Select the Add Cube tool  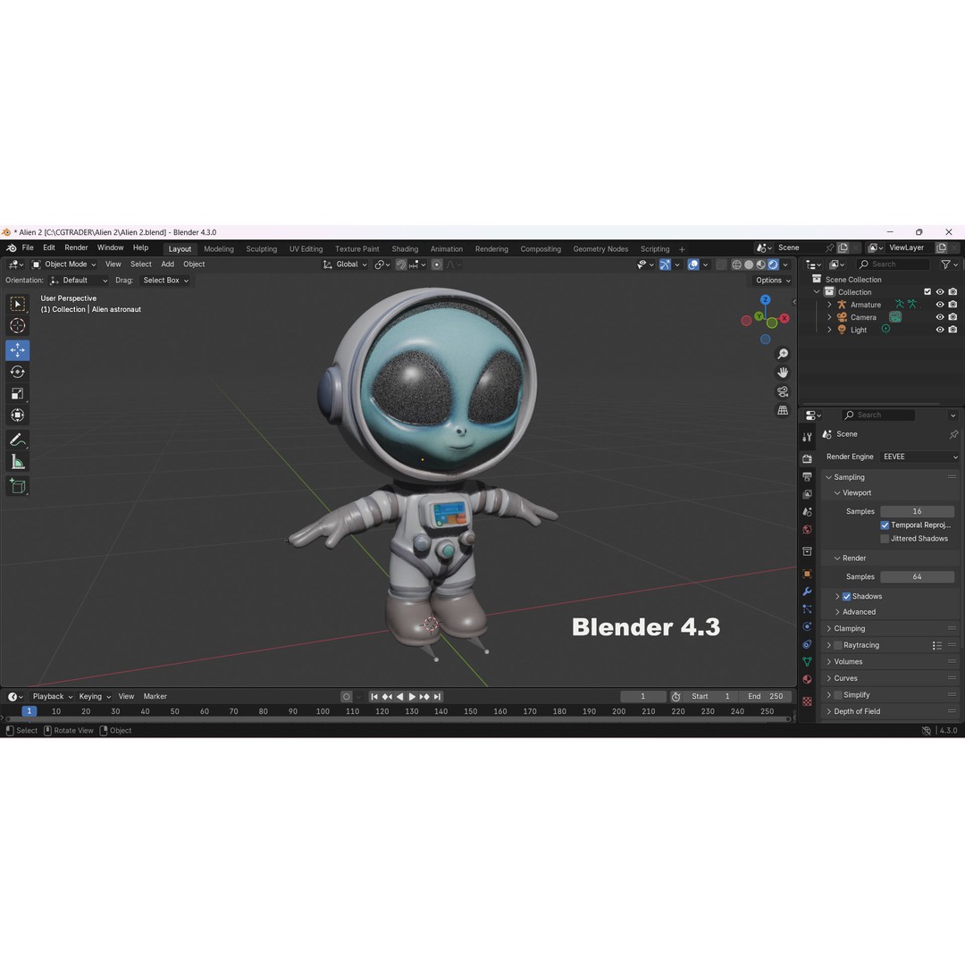click(17, 486)
